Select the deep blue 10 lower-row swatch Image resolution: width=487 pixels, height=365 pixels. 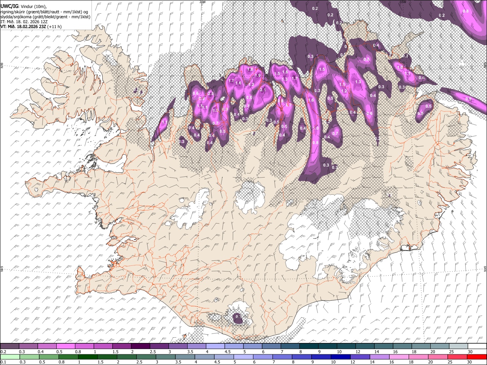click(x=341, y=357)
